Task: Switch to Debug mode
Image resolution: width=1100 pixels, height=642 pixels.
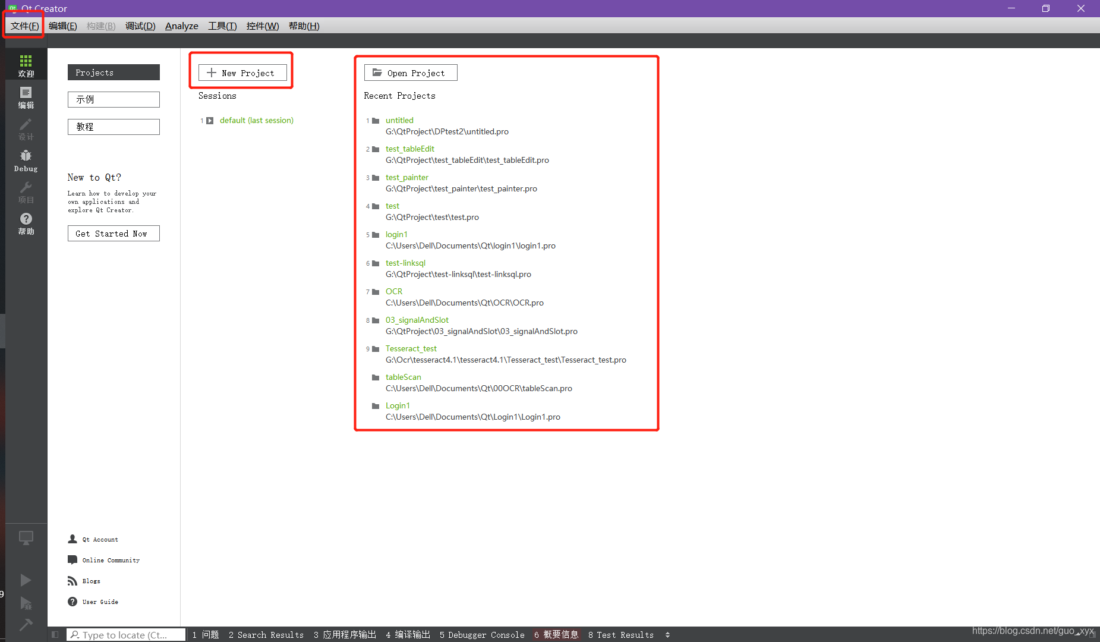Action: [x=26, y=160]
